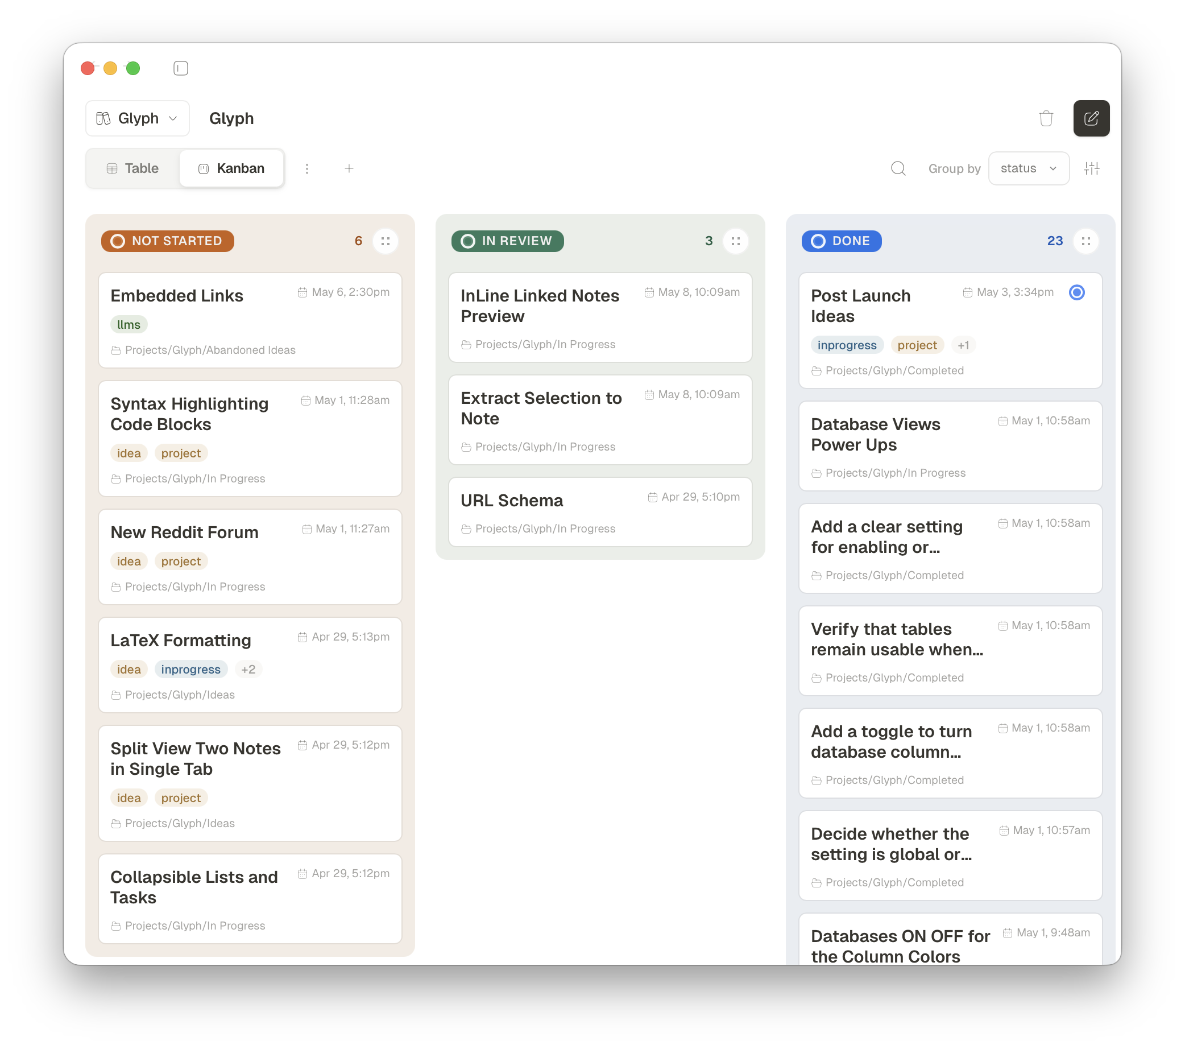Click inprogress tag on LaTeX Formatting
Image resolution: width=1185 pixels, height=1049 pixels.
click(x=190, y=670)
